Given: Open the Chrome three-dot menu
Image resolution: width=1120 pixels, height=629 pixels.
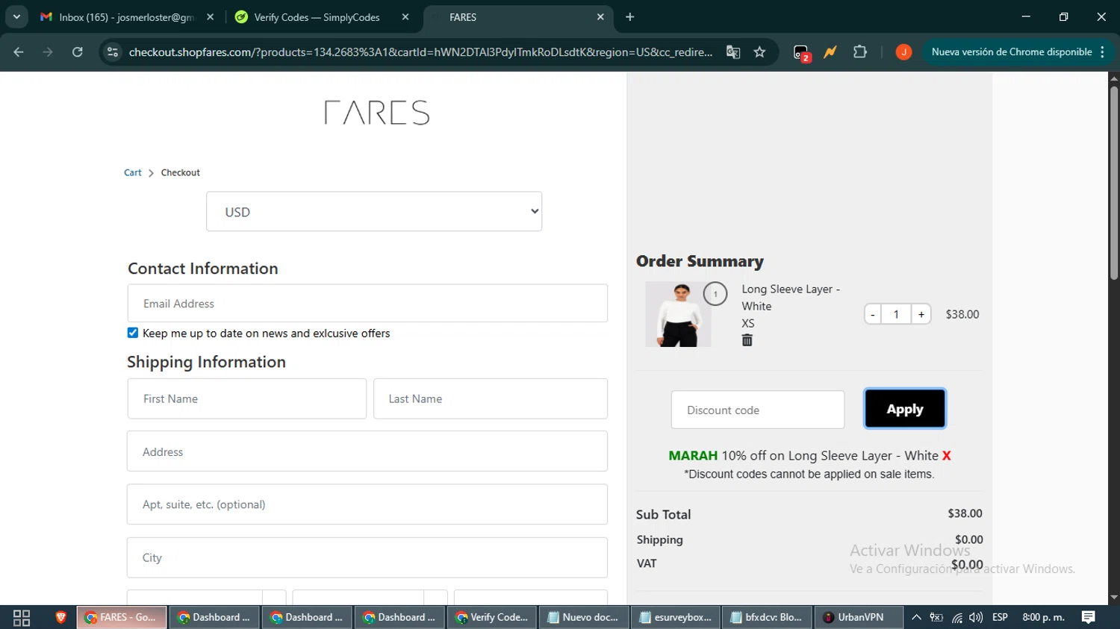Looking at the screenshot, I should click(1103, 52).
